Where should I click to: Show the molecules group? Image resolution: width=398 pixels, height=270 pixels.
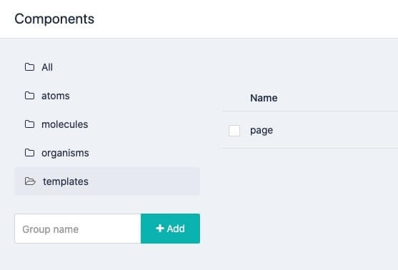(x=65, y=124)
